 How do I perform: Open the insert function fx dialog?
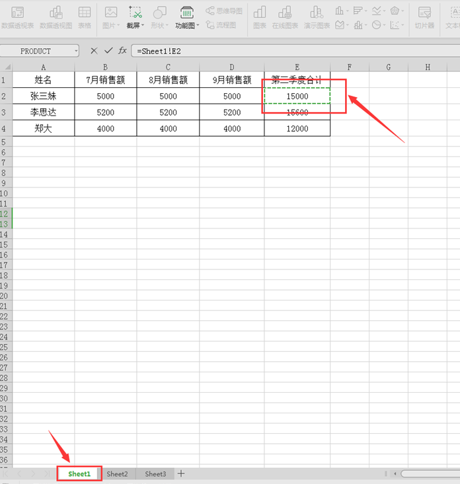(x=122, y=51)
